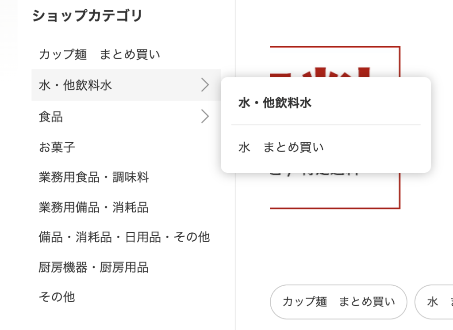Click the カップ麺 まとめ買い pill button
This screenshot has height=330, width=453.
338,302
